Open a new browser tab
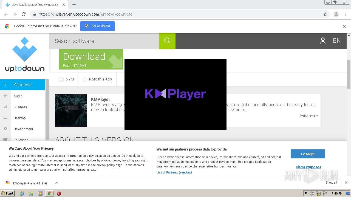This screenshot has height=197, width=351. click(74, 5)
